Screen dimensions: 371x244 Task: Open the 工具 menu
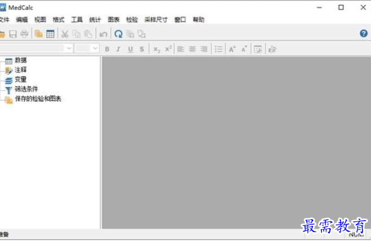77,20
